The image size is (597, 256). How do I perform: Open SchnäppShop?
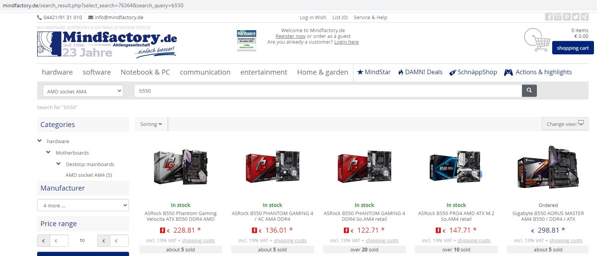click(x=473, y=72)
